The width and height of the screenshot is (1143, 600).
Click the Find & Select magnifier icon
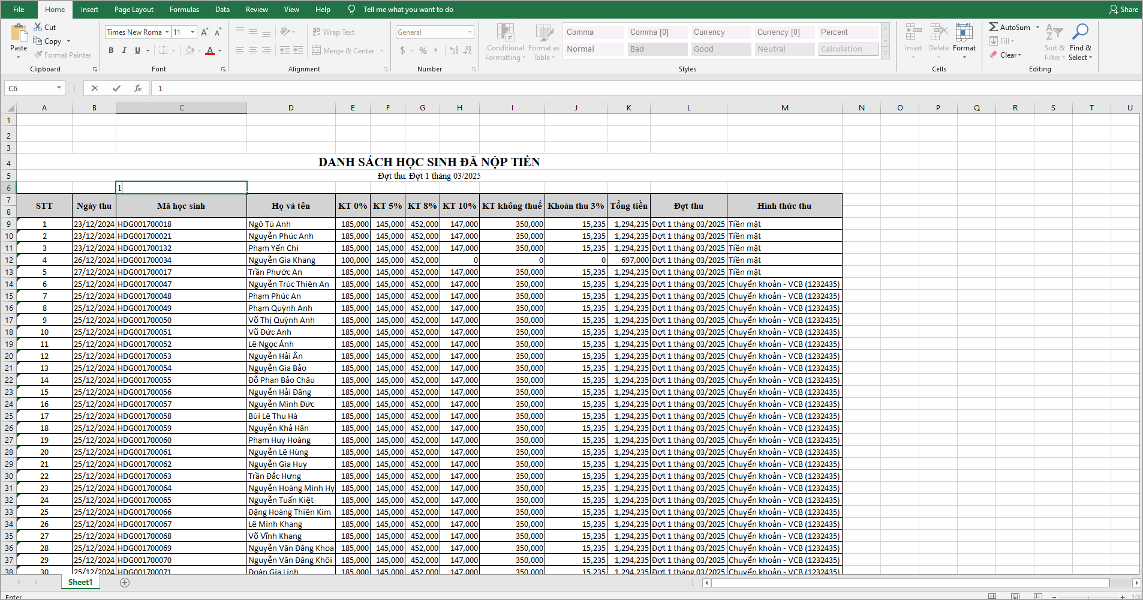click(1080, 32)
